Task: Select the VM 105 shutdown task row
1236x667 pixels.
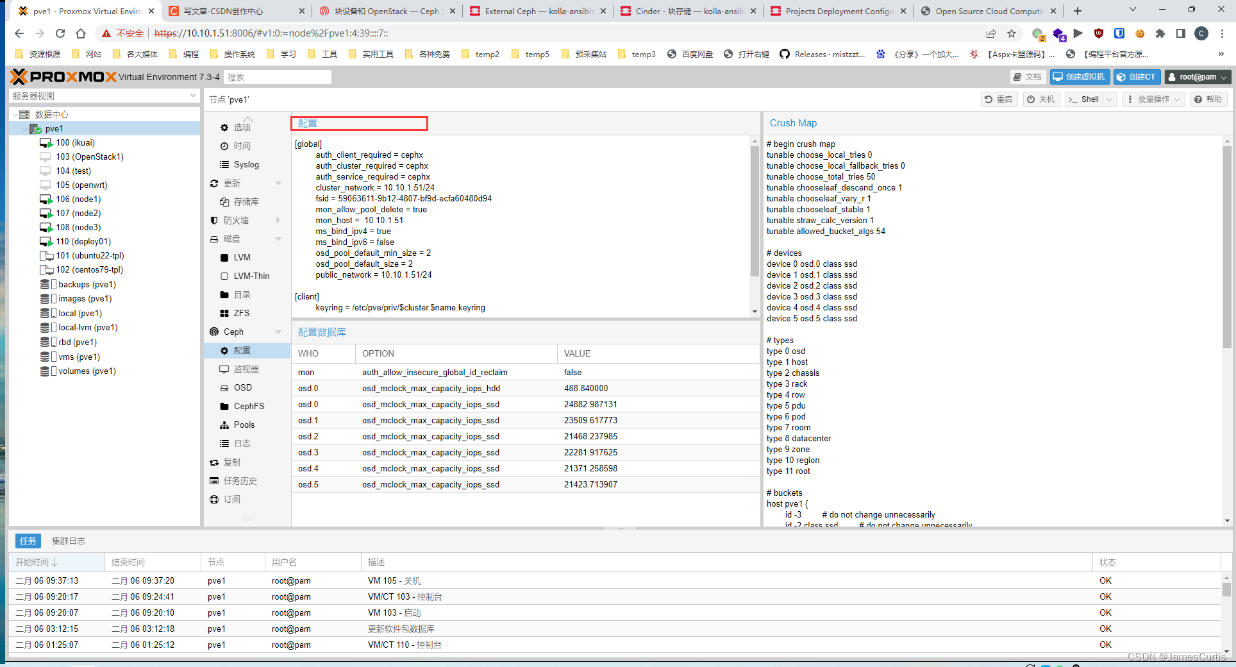Action: [x=615, y=581]
